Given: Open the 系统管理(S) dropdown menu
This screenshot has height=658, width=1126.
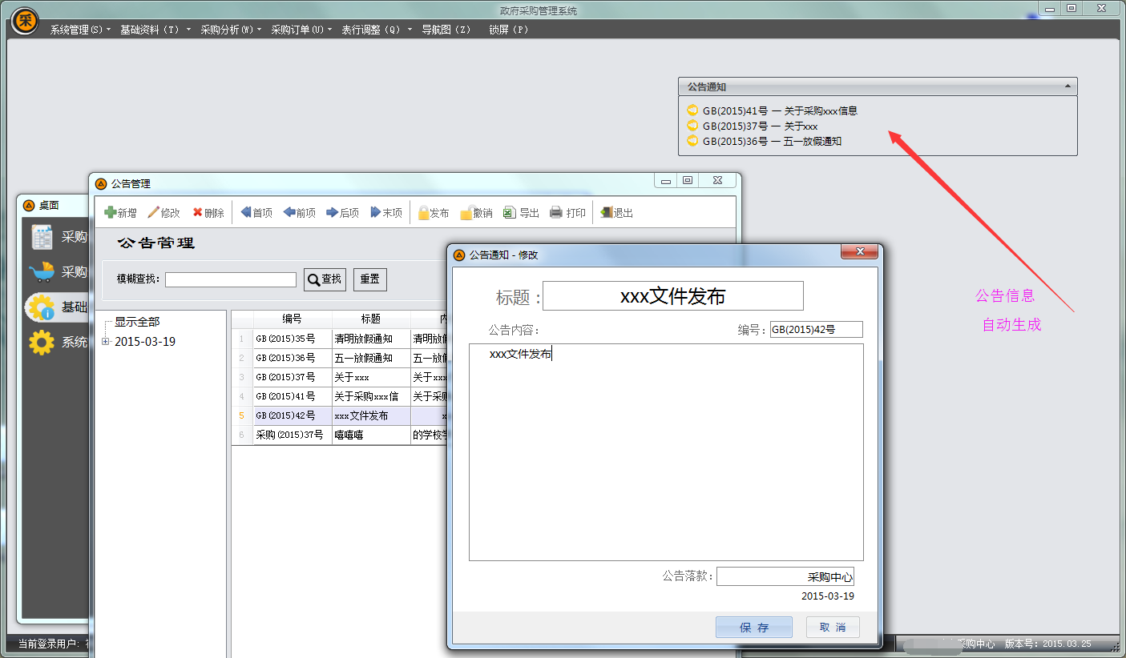Looking at the screenshot, I should coord(80,30).
